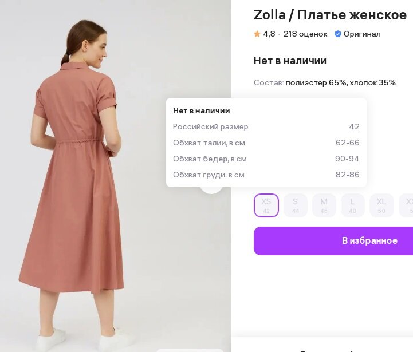Screen dimensions: 413x352
Task: Click the Обхват бедер row in tooltip
Action: tap(266, 159)
